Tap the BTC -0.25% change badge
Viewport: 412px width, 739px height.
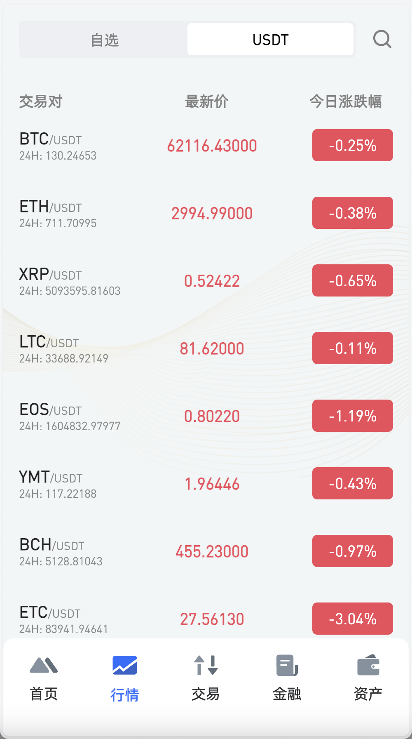point(352,146)
